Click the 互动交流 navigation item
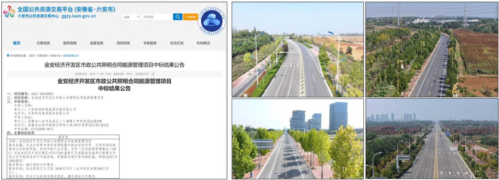Viewport: 499px width, 180px height. [177, 43]
